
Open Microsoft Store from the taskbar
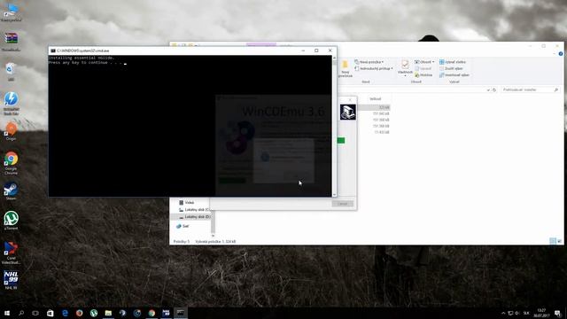point(50,313)
